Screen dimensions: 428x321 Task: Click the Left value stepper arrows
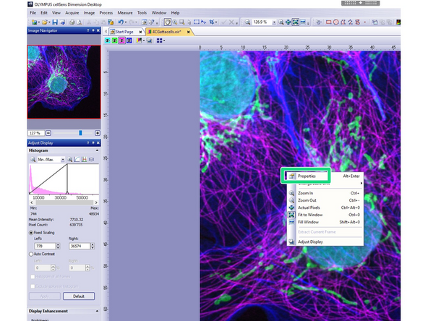[x=58, y=246]
